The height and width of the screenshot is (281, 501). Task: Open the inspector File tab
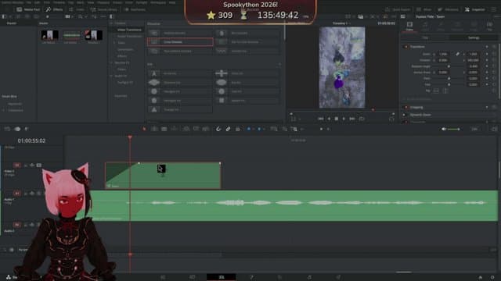coord(489,26)
